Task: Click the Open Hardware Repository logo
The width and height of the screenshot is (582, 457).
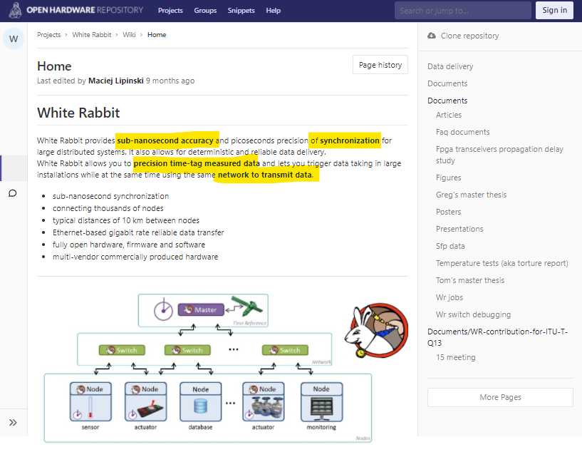Action: [76, 11]
